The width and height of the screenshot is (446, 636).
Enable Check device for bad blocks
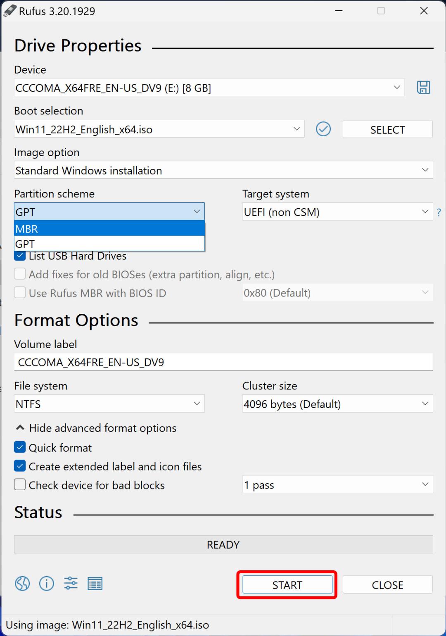coord(20,485)
